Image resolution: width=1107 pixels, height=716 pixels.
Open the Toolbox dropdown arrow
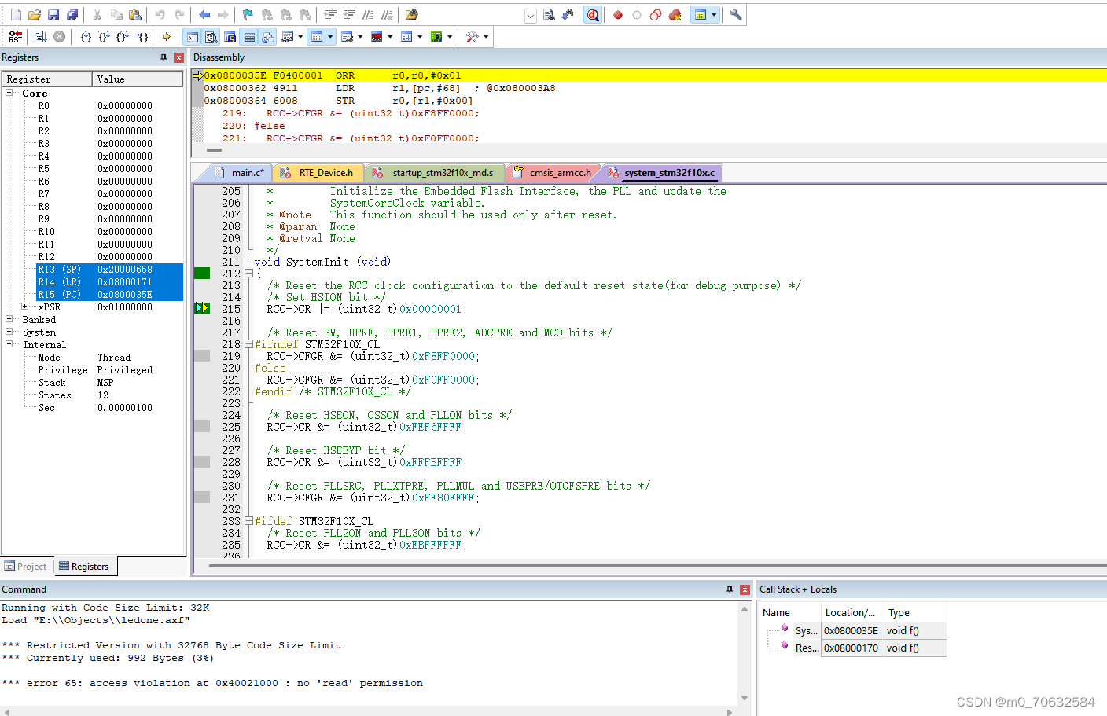[486, 37]
